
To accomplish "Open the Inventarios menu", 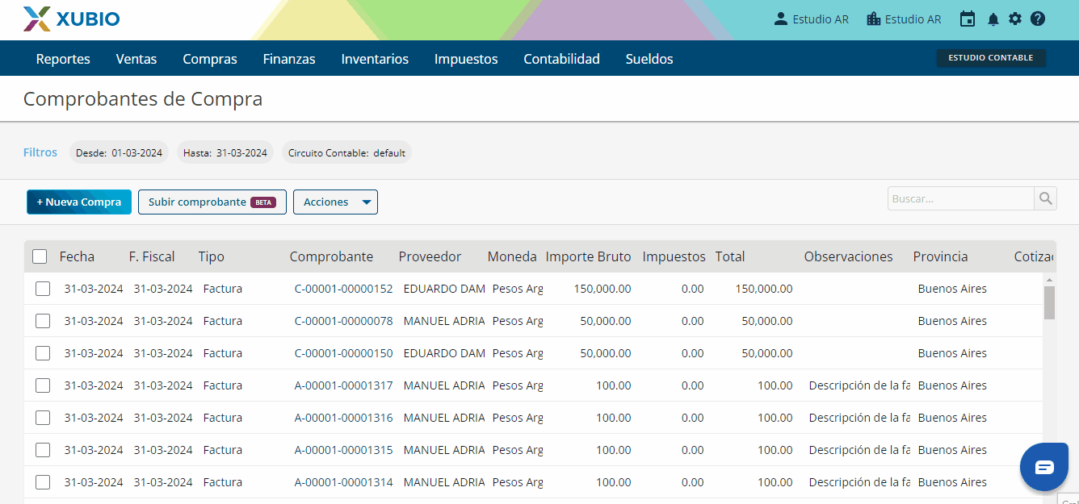I will [x=375, y=59].
